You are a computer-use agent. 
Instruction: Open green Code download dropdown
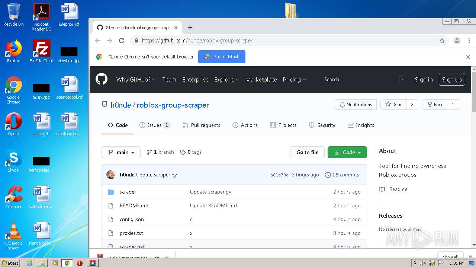(x=347, y=152)
